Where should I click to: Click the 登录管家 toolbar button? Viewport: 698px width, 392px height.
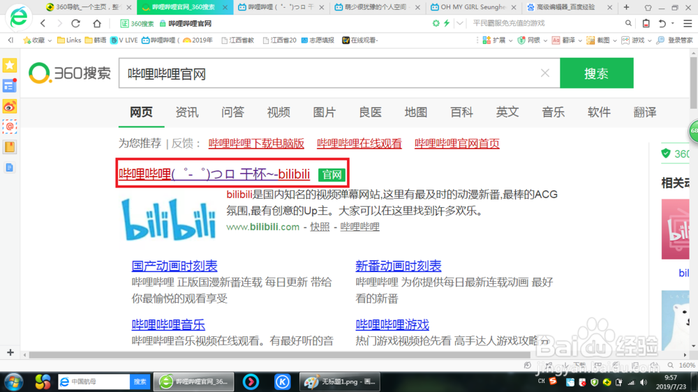(x=675, y=40)
